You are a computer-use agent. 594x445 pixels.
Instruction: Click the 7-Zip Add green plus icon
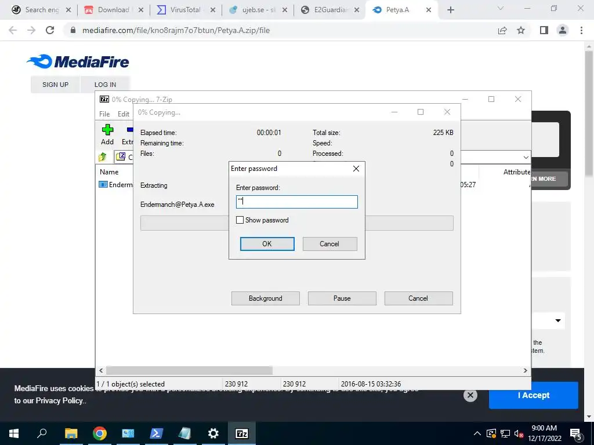107,130
